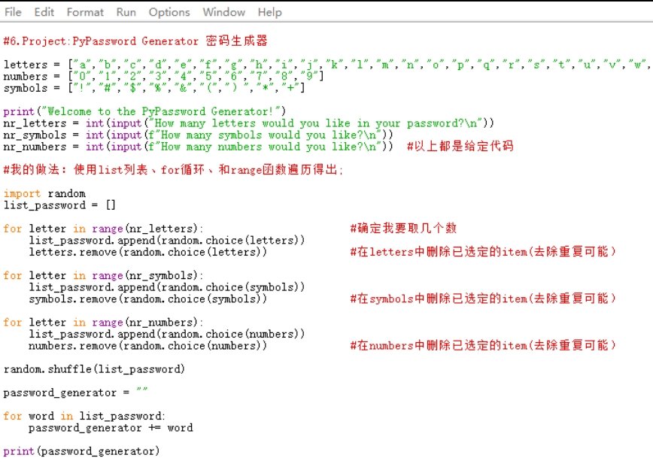Image resolution: width=653 pixels, height=467 pixels.
Task: Click 'symbols.remove(random.choice(symbols))' line
Action: pos(148,299)
